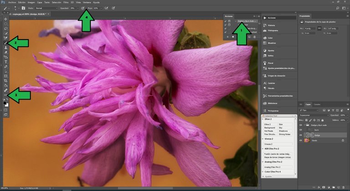Viewport: 350px width, 191px height.
Task: Click the Background button in Dfine 2
Action: tap(270, 128)
